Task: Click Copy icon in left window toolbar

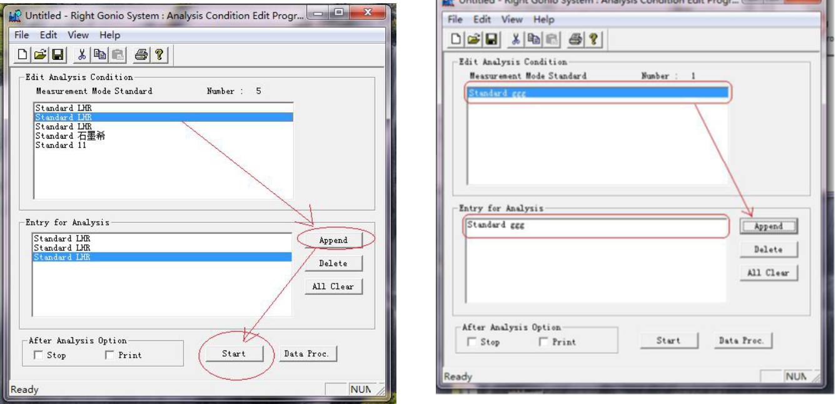Action: pyautogui.click(x=99, y=55)
